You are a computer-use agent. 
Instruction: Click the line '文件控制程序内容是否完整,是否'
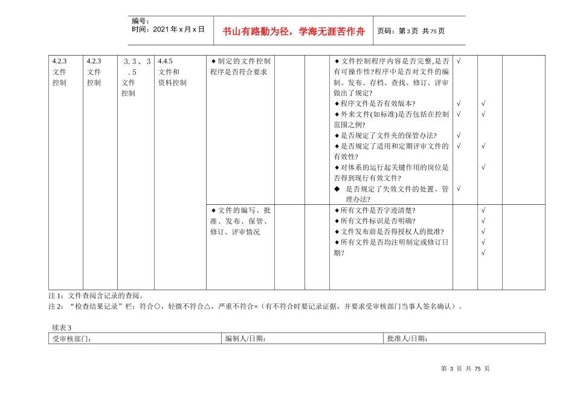coord(392,61)
